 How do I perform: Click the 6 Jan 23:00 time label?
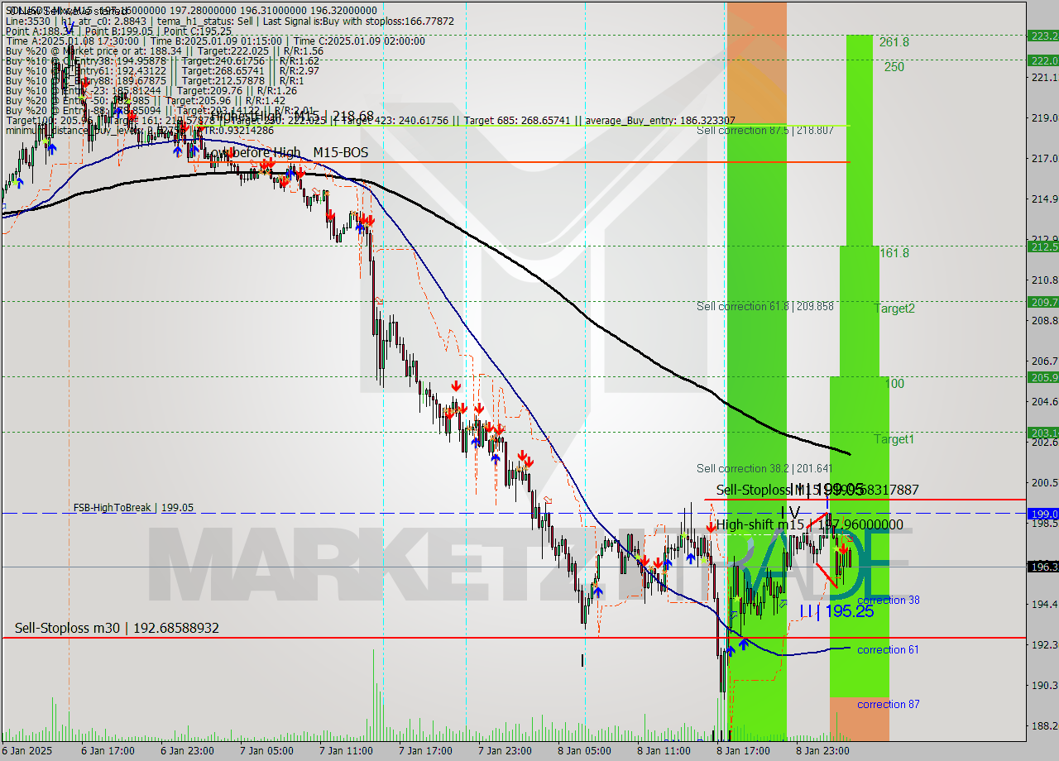tap(188, 751)
